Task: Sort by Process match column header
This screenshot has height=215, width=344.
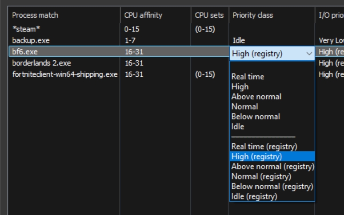Action: pyautogui.click(x=35, y=15)
